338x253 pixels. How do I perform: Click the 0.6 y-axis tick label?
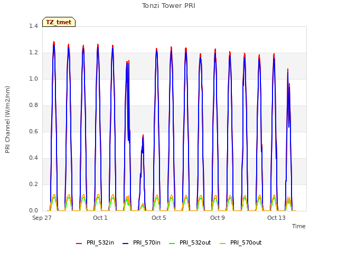pyautogui.click(x=33, y=132)
